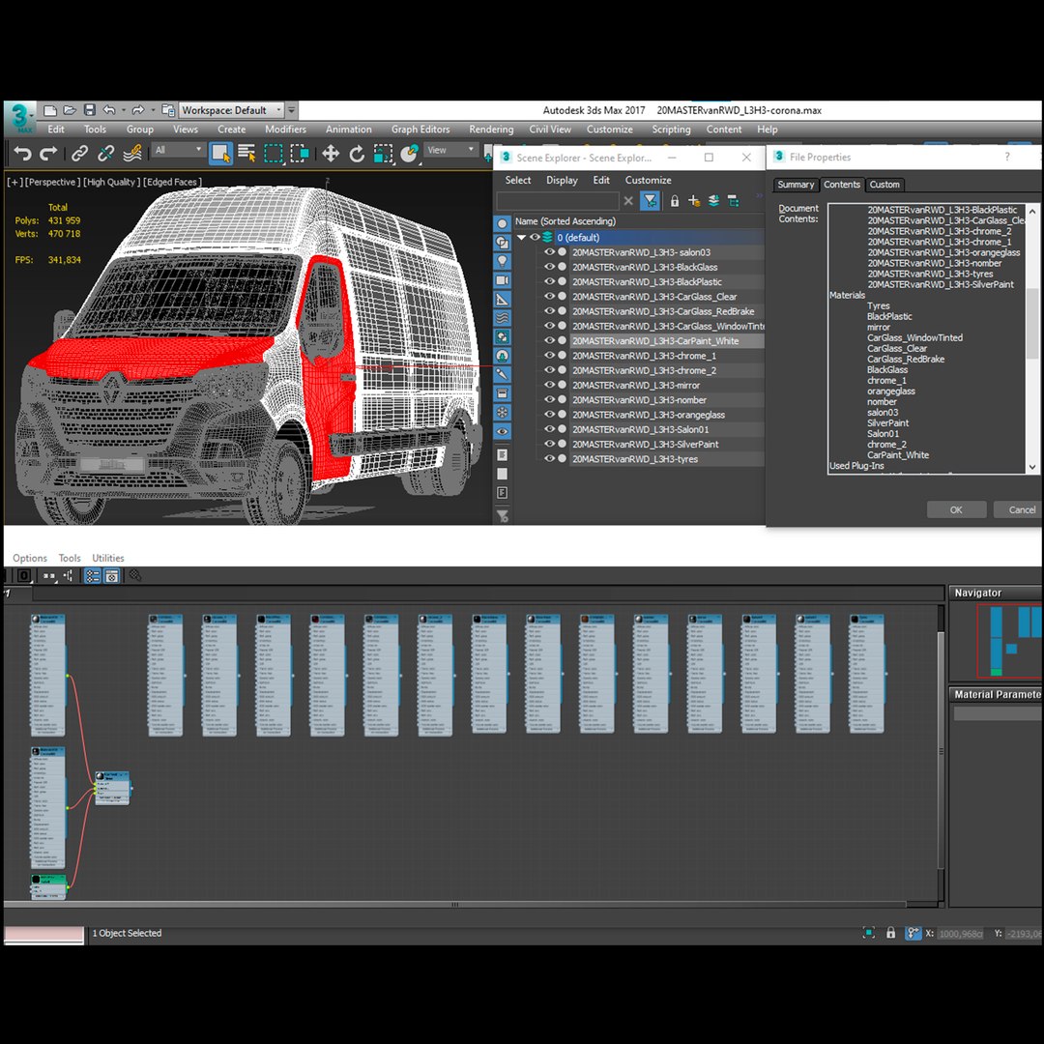The height and width of the screenshot is (1044, 1044).
Task: Hide the 20MASTERvanRWD_L3H3-BlackGlass object via eye
Action: pos(549,267)
